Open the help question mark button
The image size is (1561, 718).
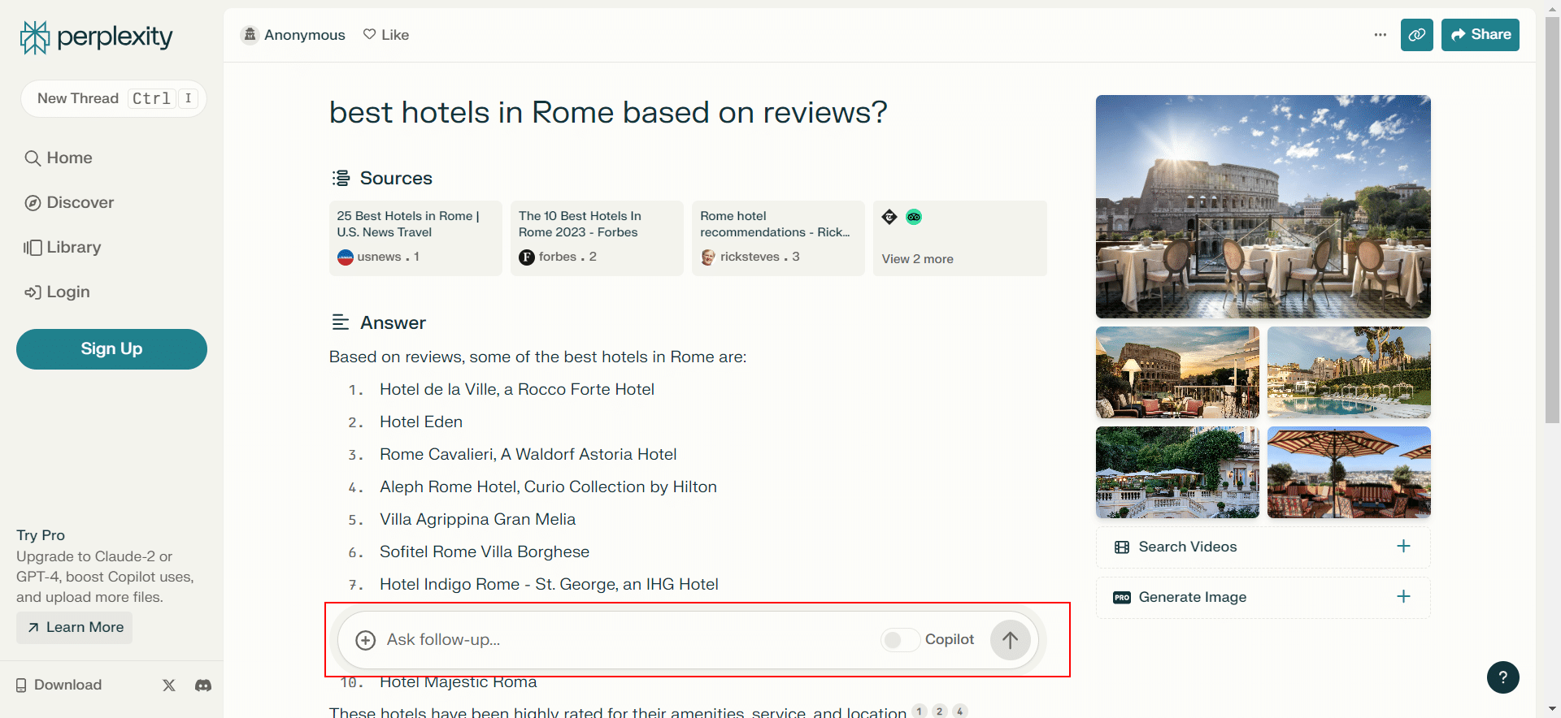tap(1503, 677)
